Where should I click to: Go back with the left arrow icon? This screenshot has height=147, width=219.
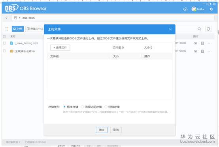point(6,18)
